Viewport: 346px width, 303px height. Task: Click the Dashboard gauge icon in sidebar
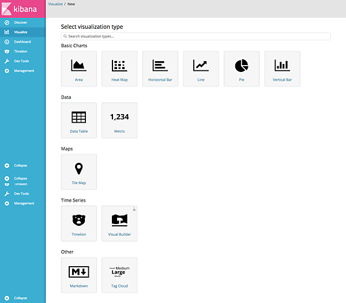click(7, 41)
